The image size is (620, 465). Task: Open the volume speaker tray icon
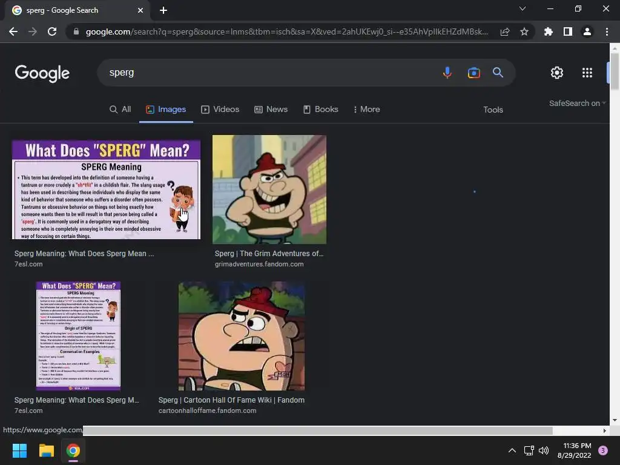pyautogui.click(x=544, y=450)
